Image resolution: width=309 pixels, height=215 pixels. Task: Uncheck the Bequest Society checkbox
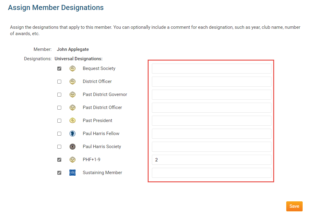click(59, 69)
